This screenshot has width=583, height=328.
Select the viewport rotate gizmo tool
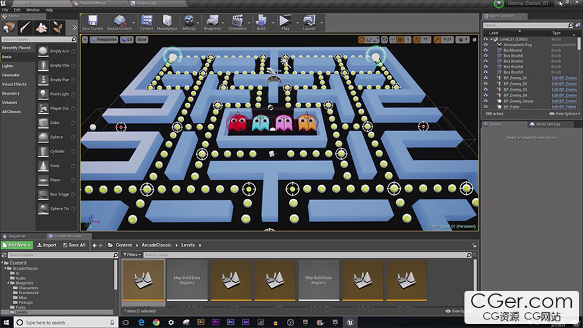pyautogui.click(x=368, y=39)
